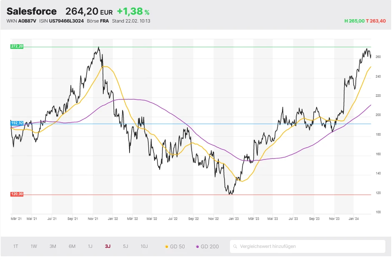This screenshot has width=392, height=260.
Task: Switch chart to 1W range
Action: pyautogui.click(x=34, y=246)
